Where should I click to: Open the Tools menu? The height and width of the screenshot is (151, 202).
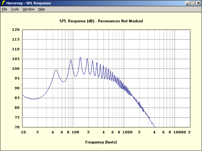15,9
